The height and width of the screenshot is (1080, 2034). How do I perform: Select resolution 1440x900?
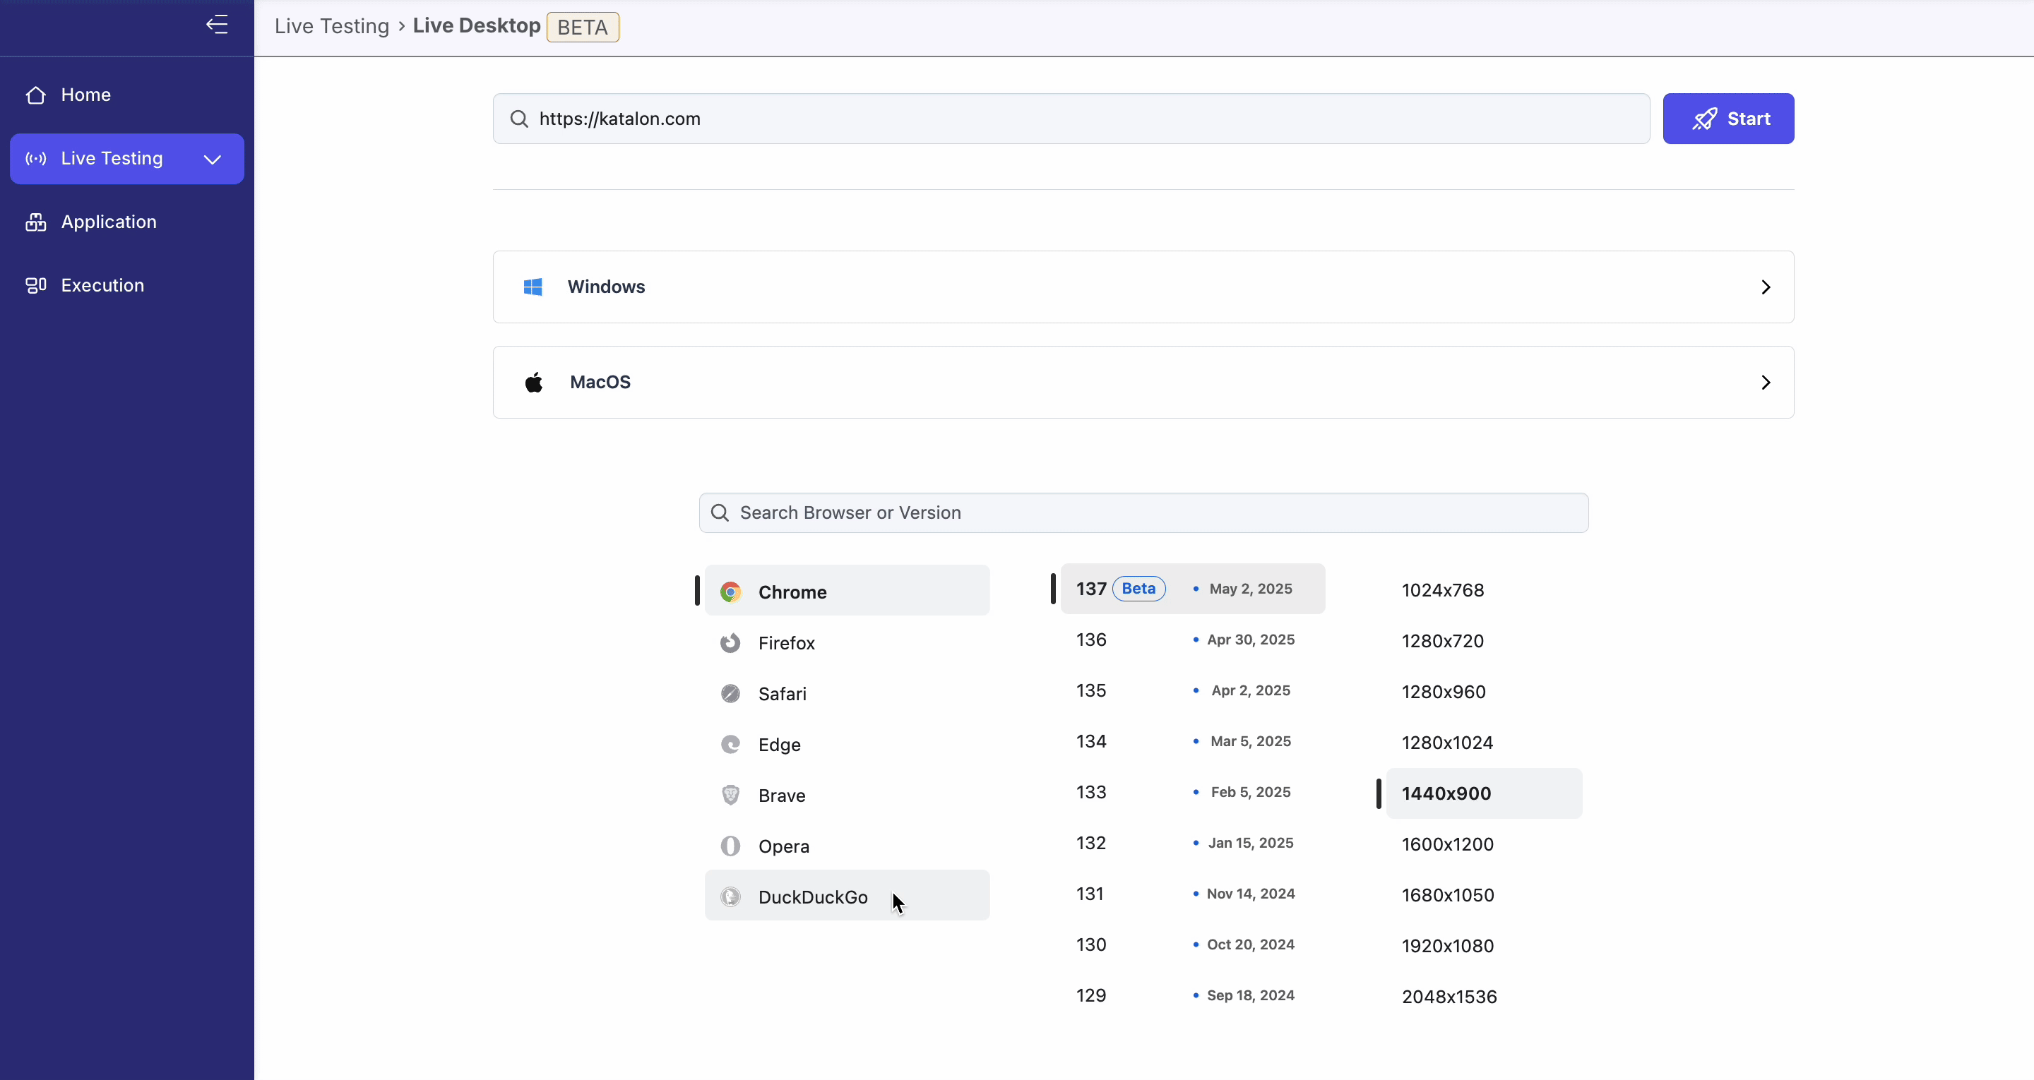1485,793
